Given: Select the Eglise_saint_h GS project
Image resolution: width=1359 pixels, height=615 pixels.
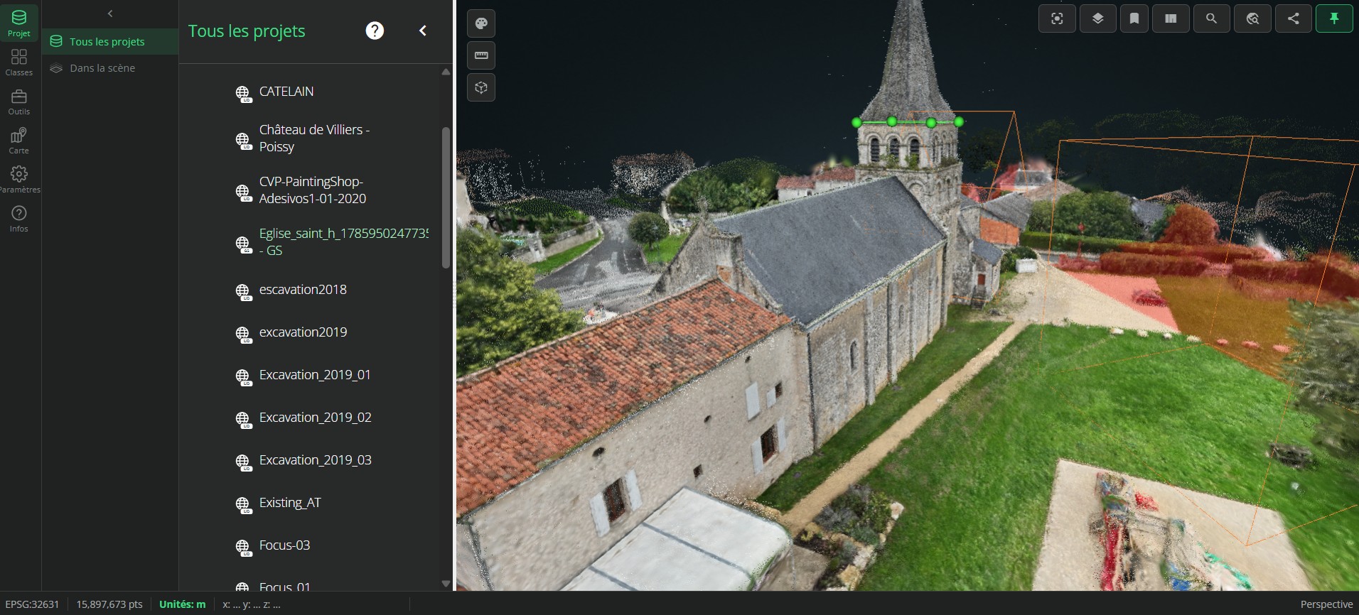Looking at the screenshot, I should click(343, 242).
